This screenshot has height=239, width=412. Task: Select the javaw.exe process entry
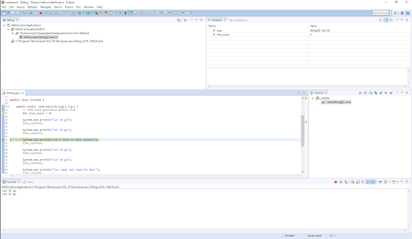click(x=57, y=41)
